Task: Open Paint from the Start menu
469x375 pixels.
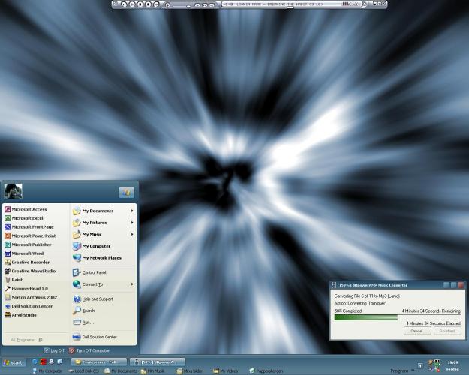Action: 18,279
